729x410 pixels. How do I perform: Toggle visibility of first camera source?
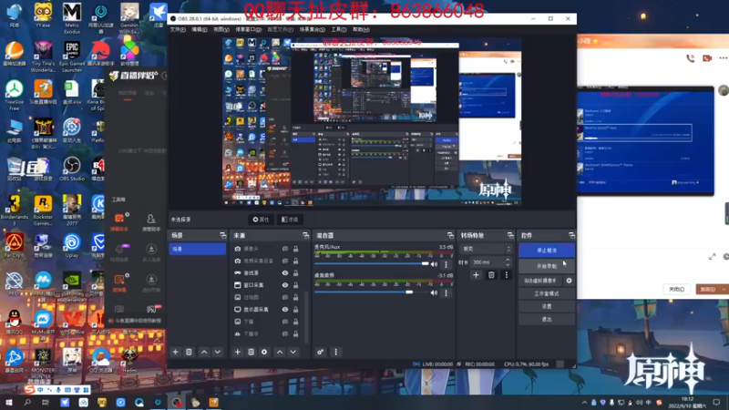click(x=285, y=249)
